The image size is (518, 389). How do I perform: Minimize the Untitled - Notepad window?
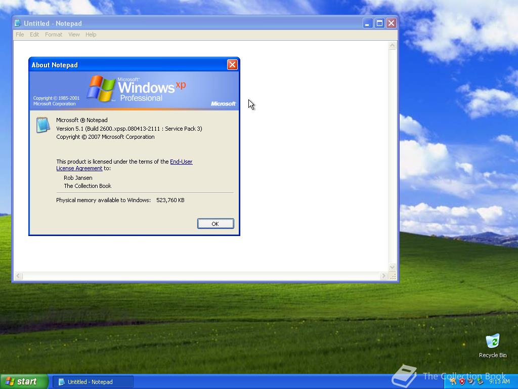click(x=368, y=23)
